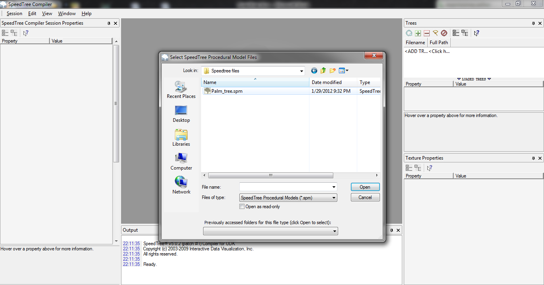Pin the Session Properties panel
The image size is (544, 285).
point(109,23)
